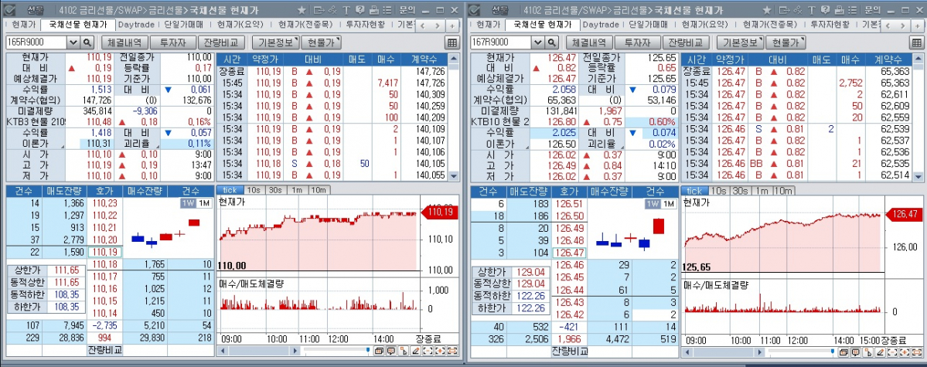
Task: Click the 110,20 ask price in the order book
Action: click(x=104, y=239)
